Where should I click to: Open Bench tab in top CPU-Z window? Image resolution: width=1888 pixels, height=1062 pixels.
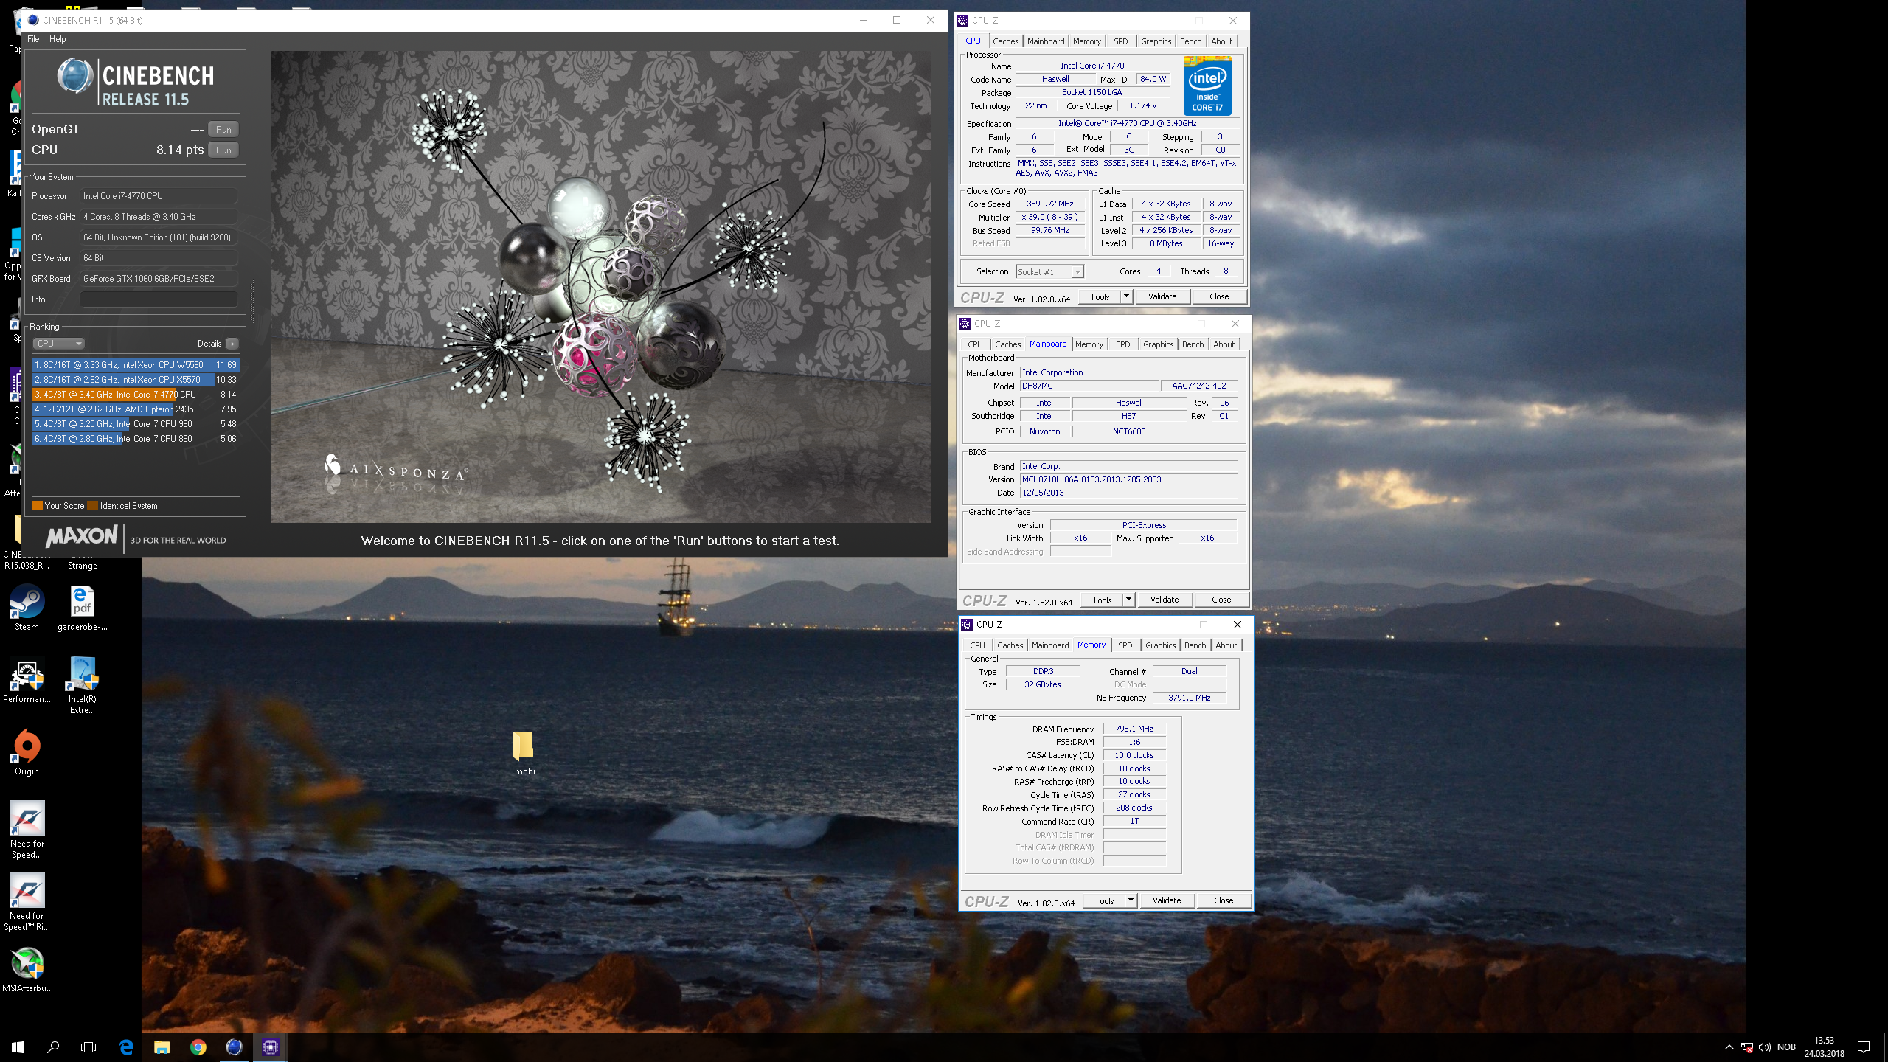pyautogui.click(x=1190, y=41)
